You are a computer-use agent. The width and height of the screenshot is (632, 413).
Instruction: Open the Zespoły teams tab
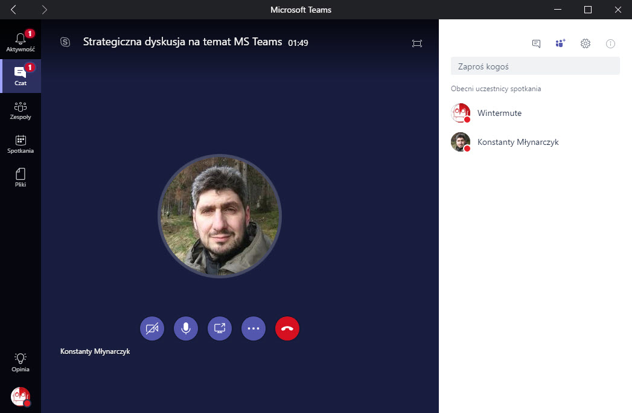click(x=21, y=110)
